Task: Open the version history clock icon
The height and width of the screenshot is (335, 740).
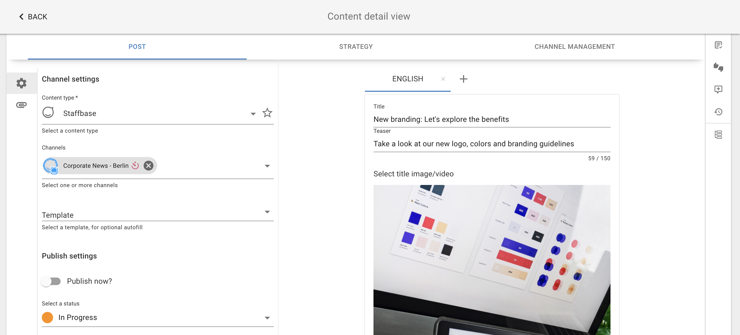Action: 719,112
